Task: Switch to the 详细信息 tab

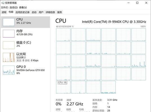Action: [x=50, y=12]
